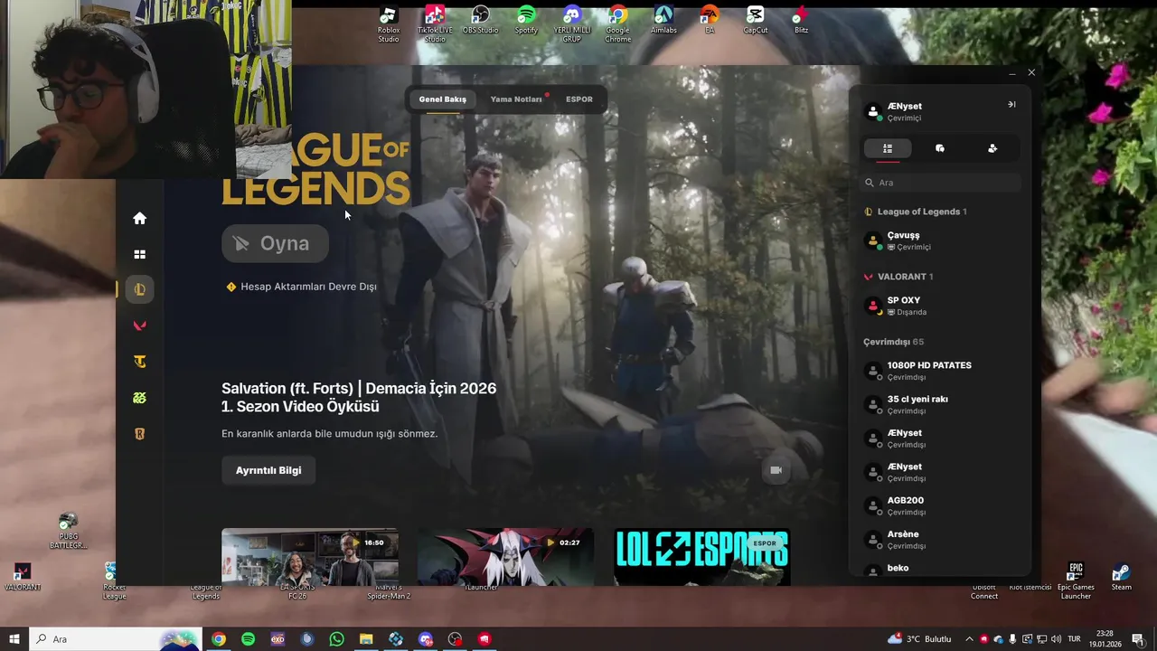Open File Explorer from the taskbar
This screenshot has width=1157, height=651.
point(366,639)
